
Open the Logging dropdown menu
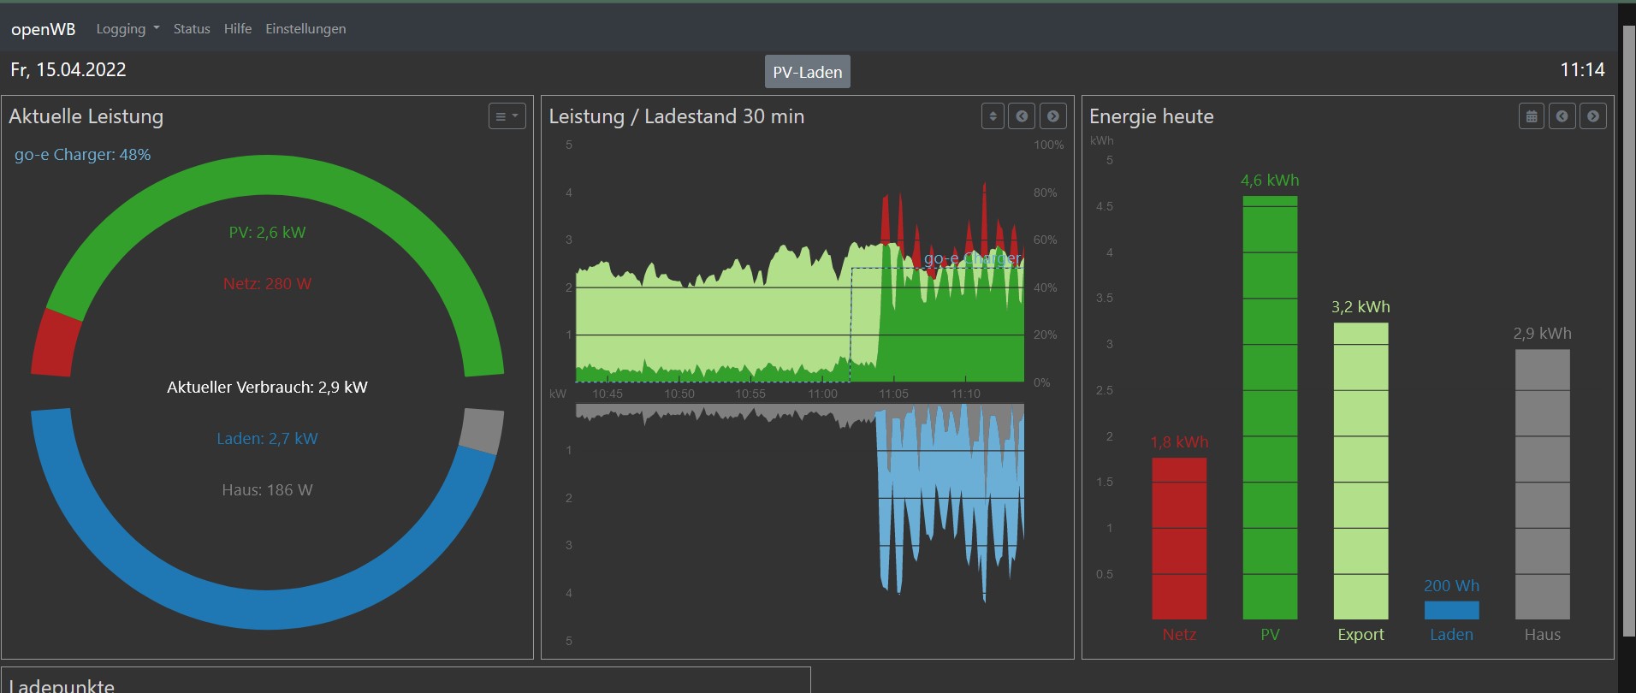[x=127, y=29]
